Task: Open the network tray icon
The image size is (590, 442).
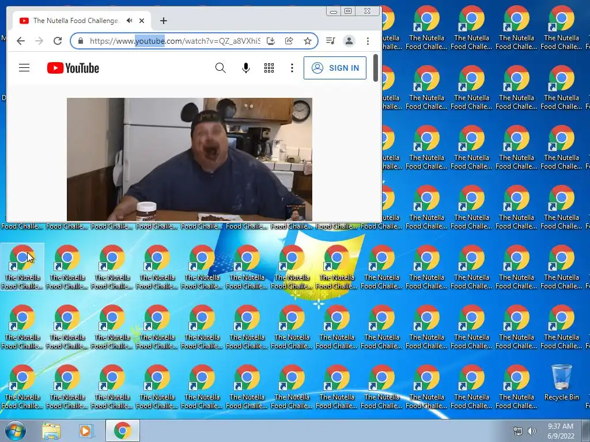Action: [518, 431]
